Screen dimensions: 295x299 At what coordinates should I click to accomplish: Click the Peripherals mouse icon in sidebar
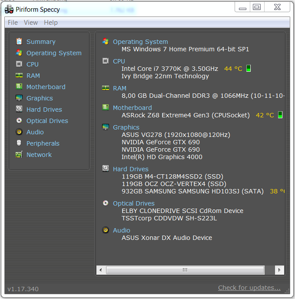(x=19, y=143)
